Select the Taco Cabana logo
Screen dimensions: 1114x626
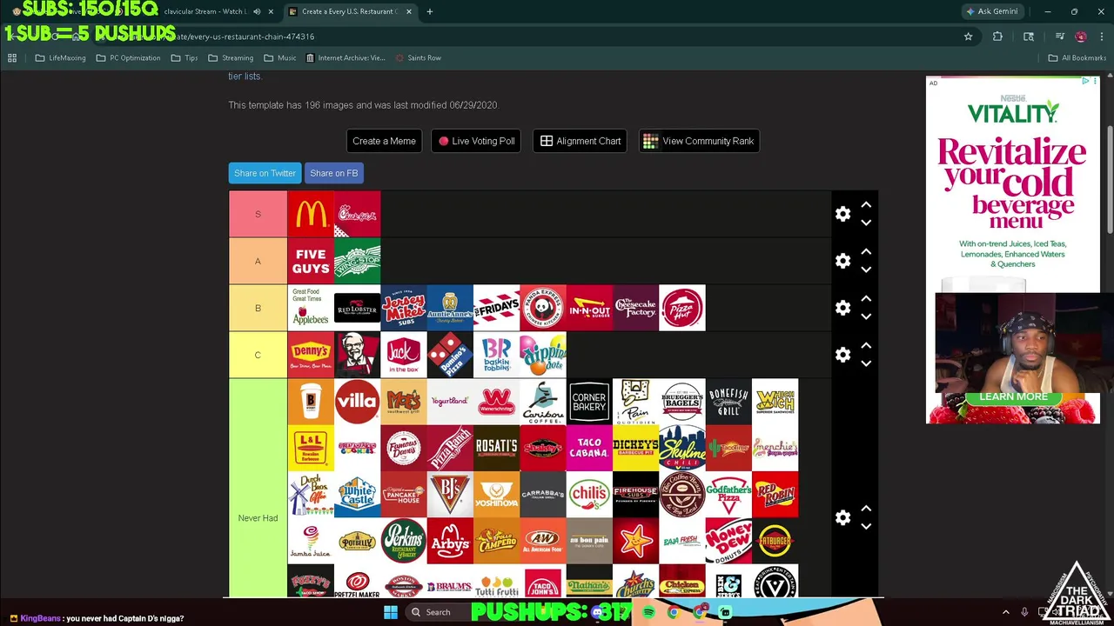point(589,448)
